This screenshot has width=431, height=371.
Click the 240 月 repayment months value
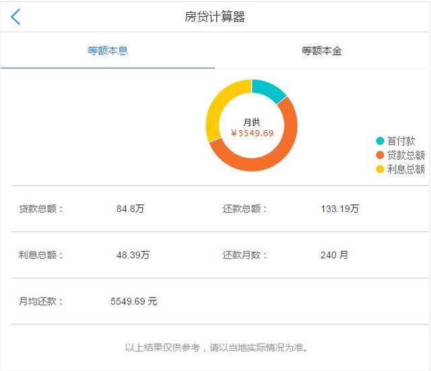334,255
